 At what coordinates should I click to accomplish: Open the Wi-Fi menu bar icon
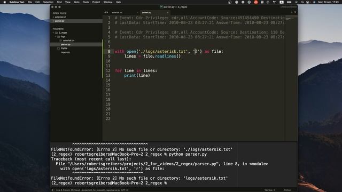pos(296,2)
